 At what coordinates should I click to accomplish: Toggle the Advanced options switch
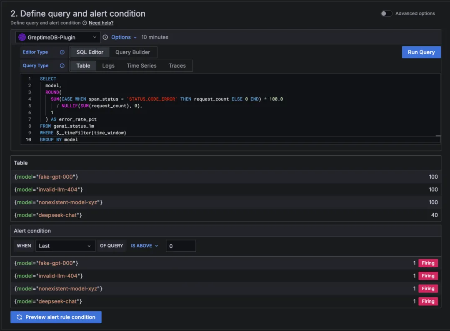coord(386,13)
